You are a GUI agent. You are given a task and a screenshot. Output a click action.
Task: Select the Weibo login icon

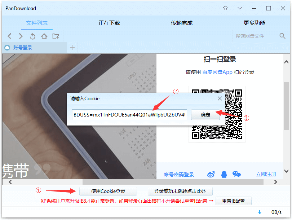[212, 174]
